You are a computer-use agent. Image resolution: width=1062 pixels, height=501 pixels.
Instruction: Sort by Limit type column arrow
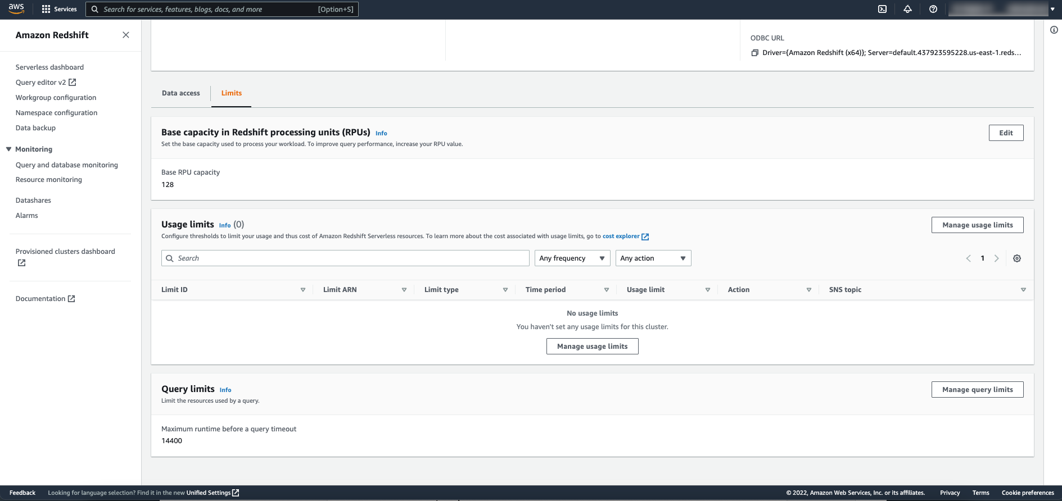point(505,290)
